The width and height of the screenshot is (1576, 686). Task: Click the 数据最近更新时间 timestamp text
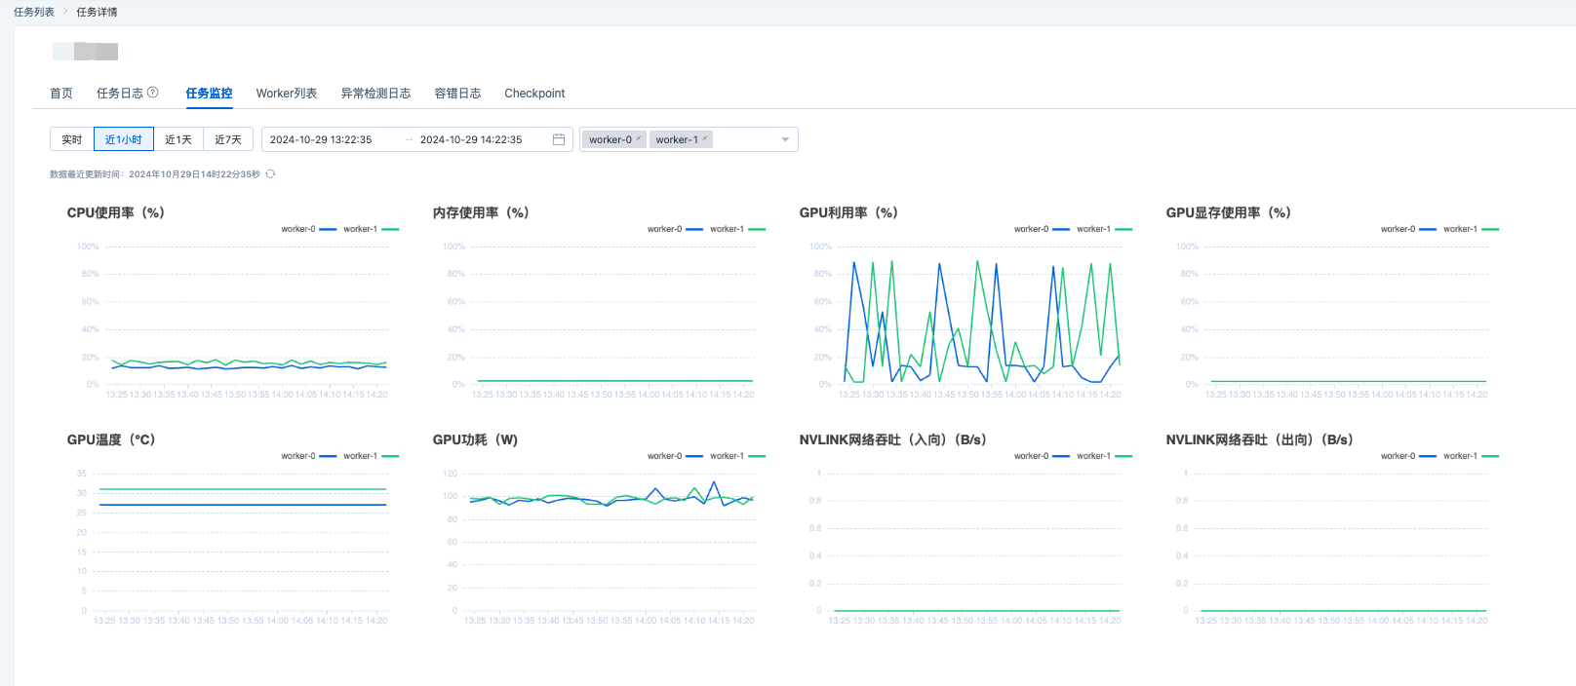point(155,174)
